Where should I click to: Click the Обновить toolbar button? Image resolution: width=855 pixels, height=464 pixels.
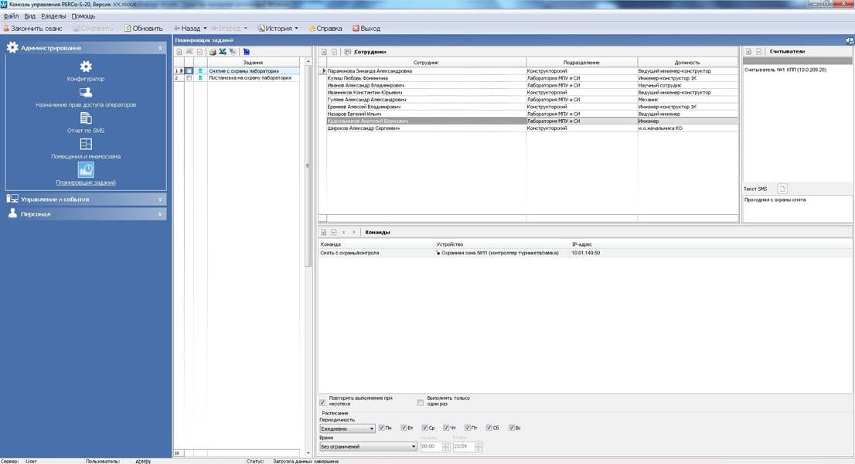click(x=144, y=29)
